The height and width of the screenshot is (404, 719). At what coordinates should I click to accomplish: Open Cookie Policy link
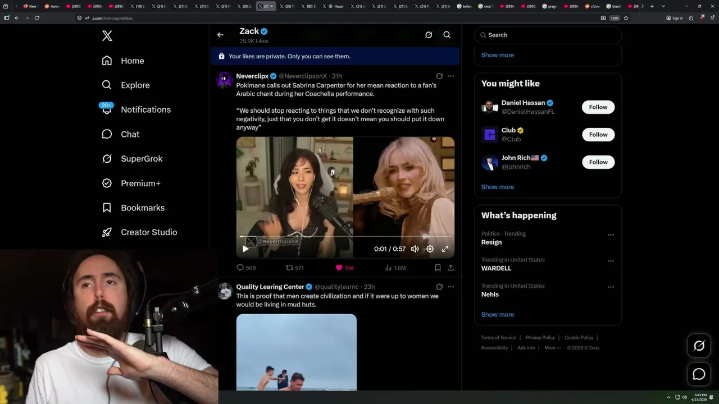point(579,338)
